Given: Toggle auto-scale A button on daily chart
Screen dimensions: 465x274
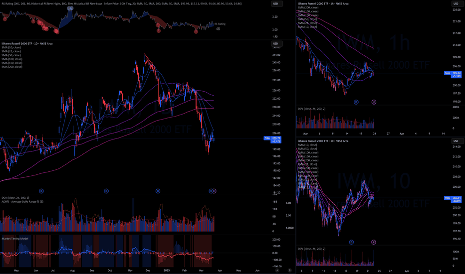Looking at the screenshot, I should [x=277, y=270].
